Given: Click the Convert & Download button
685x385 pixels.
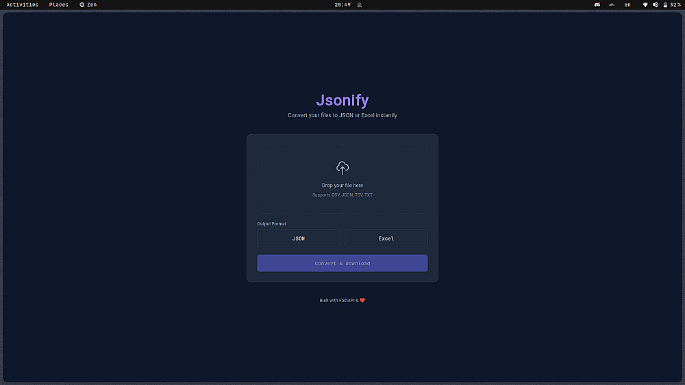Looking at the screenshot, I should click(342, 263).
